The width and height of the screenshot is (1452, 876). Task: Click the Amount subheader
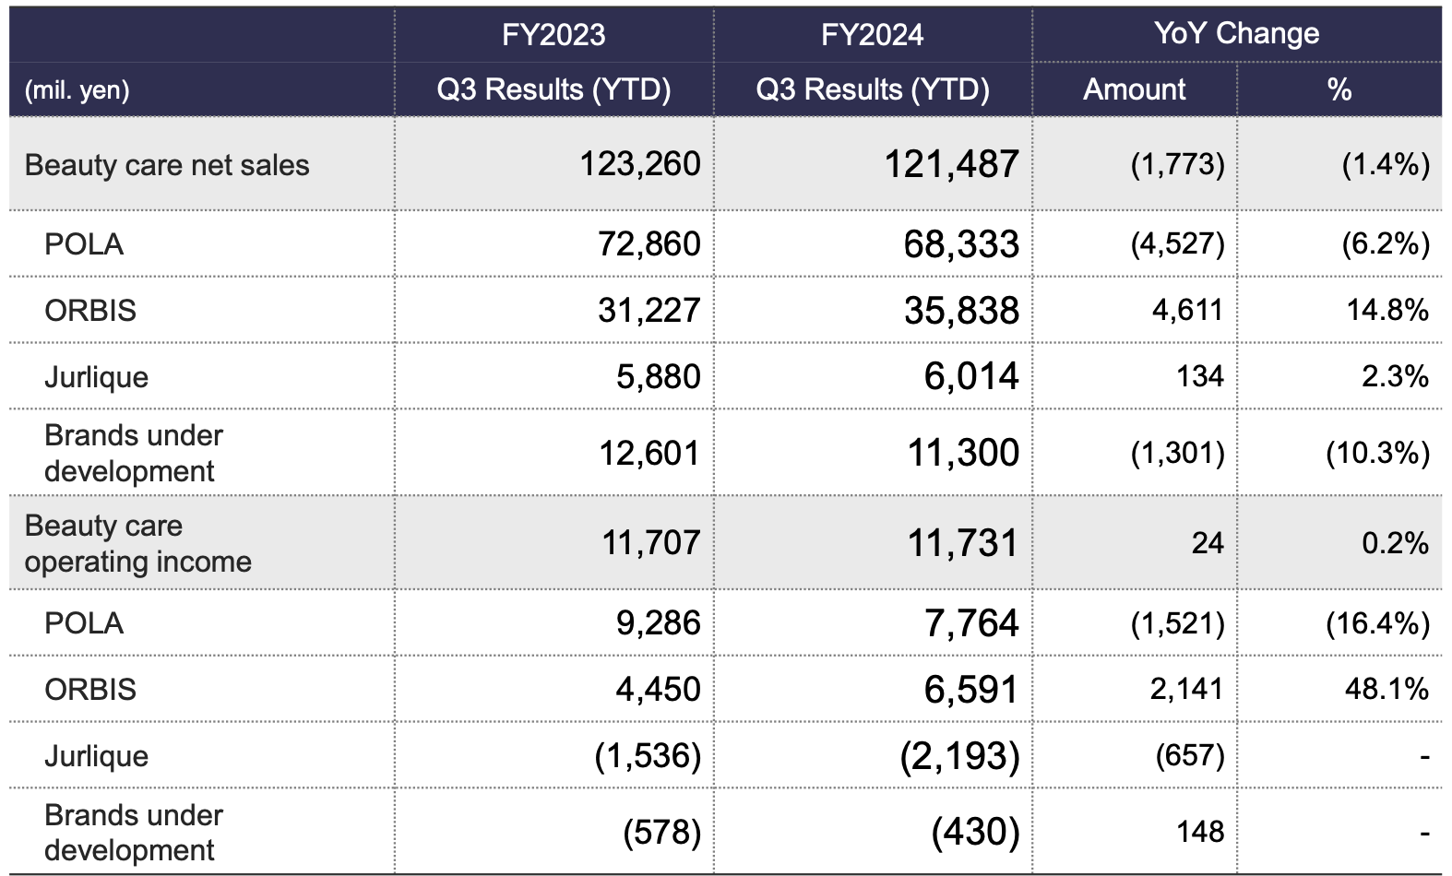pos(1134,89)
